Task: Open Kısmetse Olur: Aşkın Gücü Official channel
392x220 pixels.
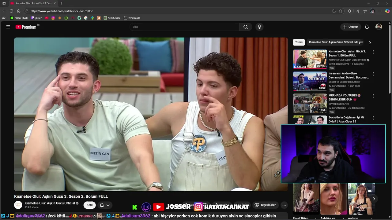Action: pos(50,203)
